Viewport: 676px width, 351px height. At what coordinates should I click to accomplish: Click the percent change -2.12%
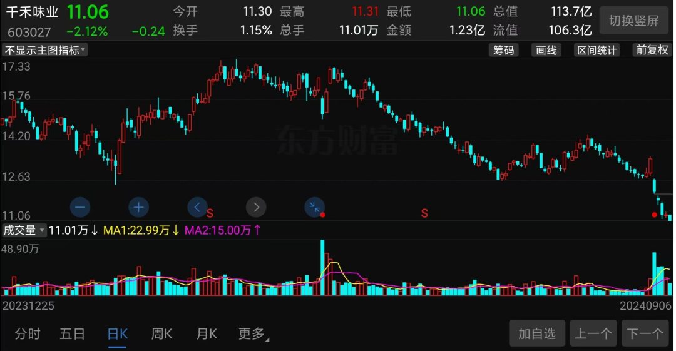(x=87, y=31)
